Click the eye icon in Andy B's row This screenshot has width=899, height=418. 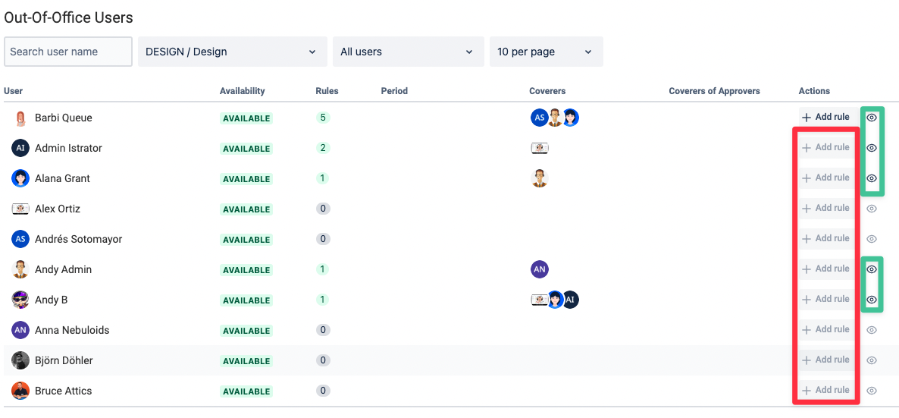click(x=872, y=299)
